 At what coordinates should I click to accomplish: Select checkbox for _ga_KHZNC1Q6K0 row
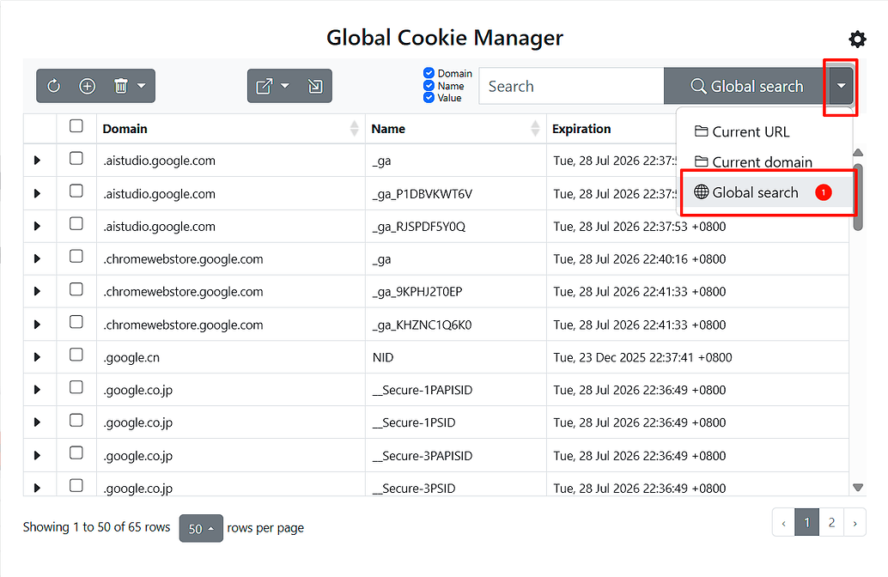[x=76, y=322]
